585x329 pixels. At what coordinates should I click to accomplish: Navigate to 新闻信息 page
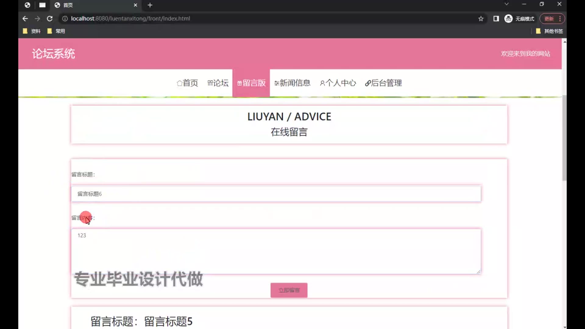[x=292, y=83]
